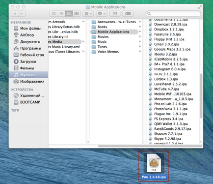The image size is (213, 184).
Task: Select Shazam 7.7.1.ipa
Action: click(x=168, y=134)
